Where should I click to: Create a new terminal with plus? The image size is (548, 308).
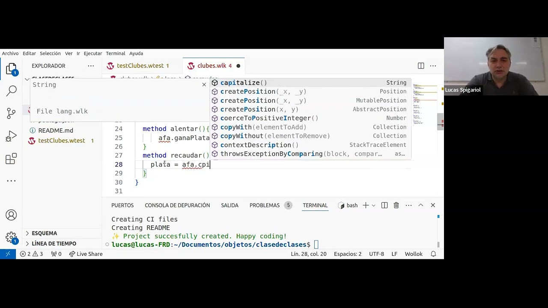coord(366,205)
